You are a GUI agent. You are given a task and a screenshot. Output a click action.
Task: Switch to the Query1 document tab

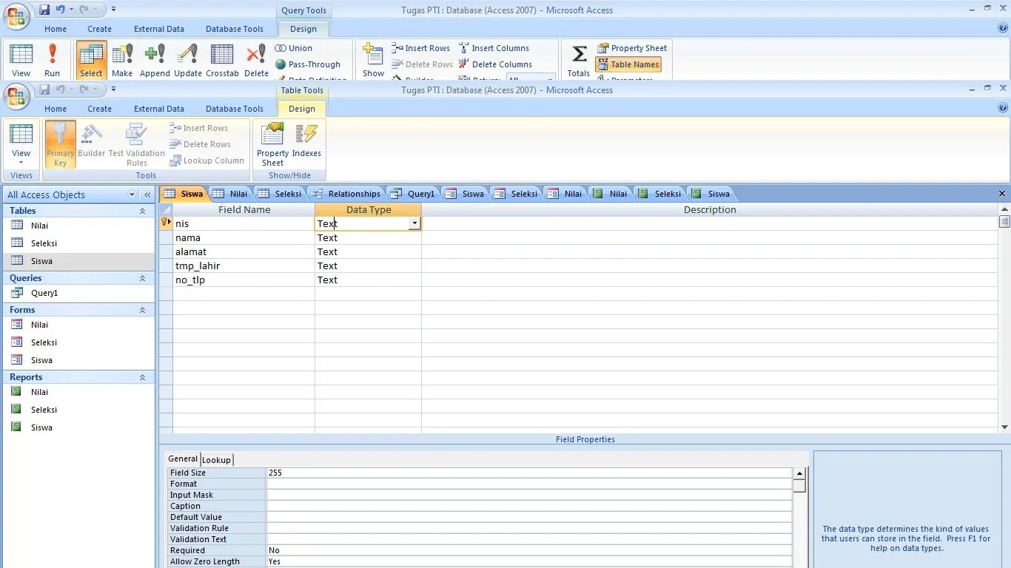(414, 194)
